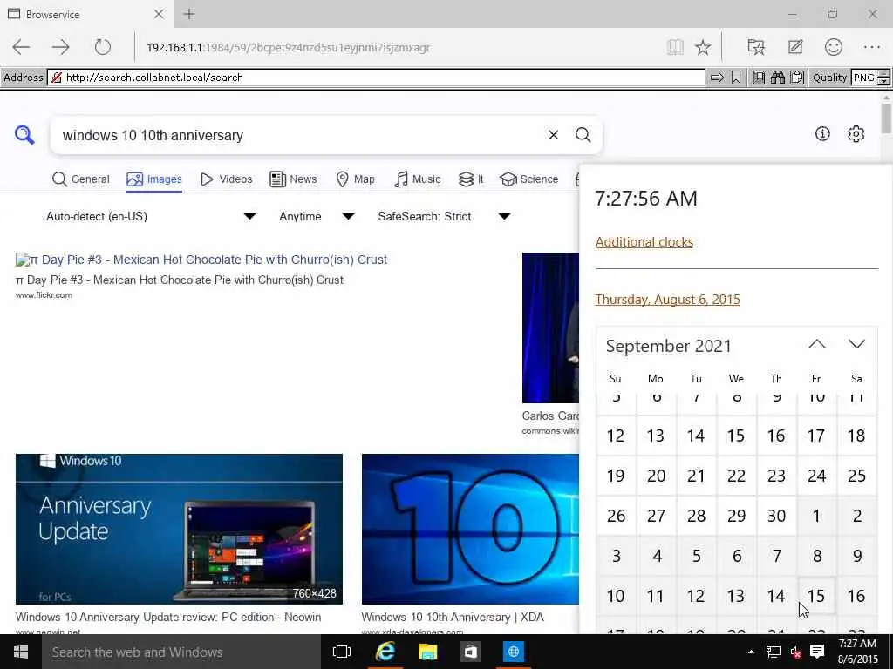Switch to Videos search tab
This screenshot has height=669, width=893.
click(226, 179)
